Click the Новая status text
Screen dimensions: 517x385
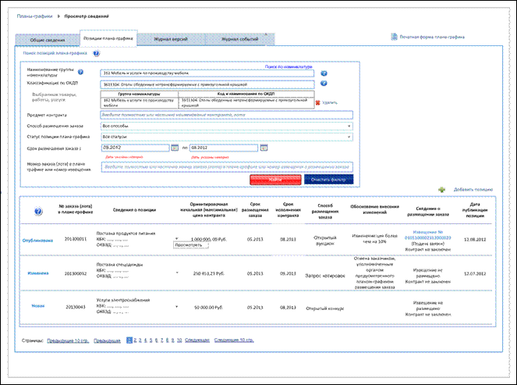[x=38, y=306]
